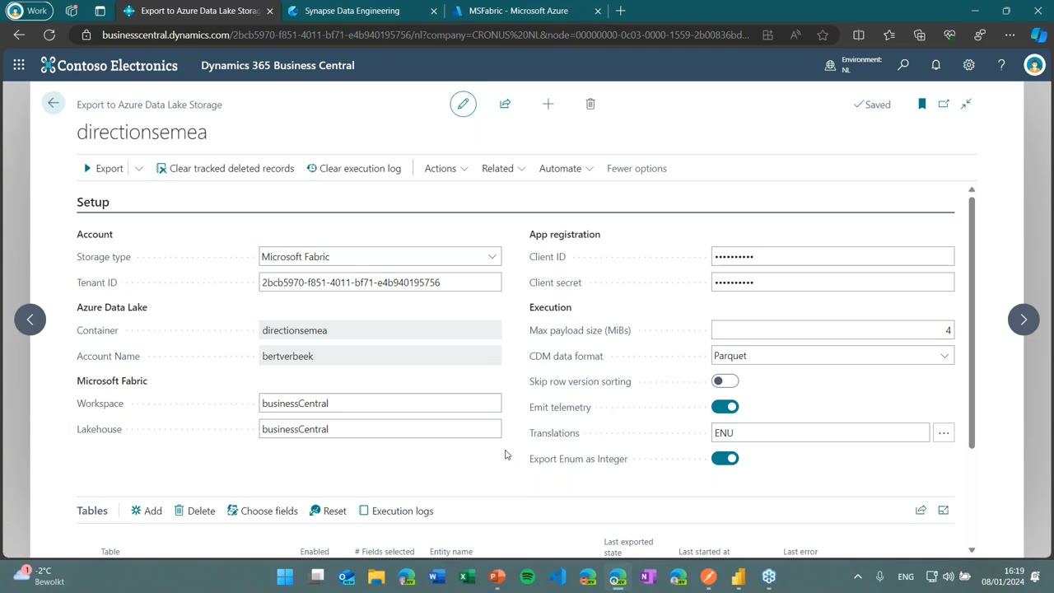Open the app launcher waffle icon
The height and width of the screenshot is (593, 1054).
point(19,65)
